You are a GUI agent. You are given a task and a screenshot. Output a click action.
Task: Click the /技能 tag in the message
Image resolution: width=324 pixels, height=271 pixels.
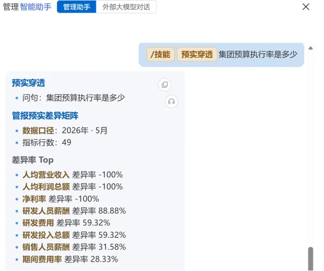(x=161, y=55)
